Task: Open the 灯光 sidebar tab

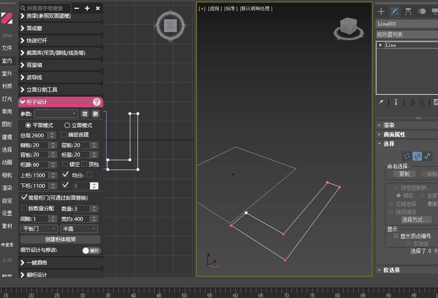Action: click(7, 99)
